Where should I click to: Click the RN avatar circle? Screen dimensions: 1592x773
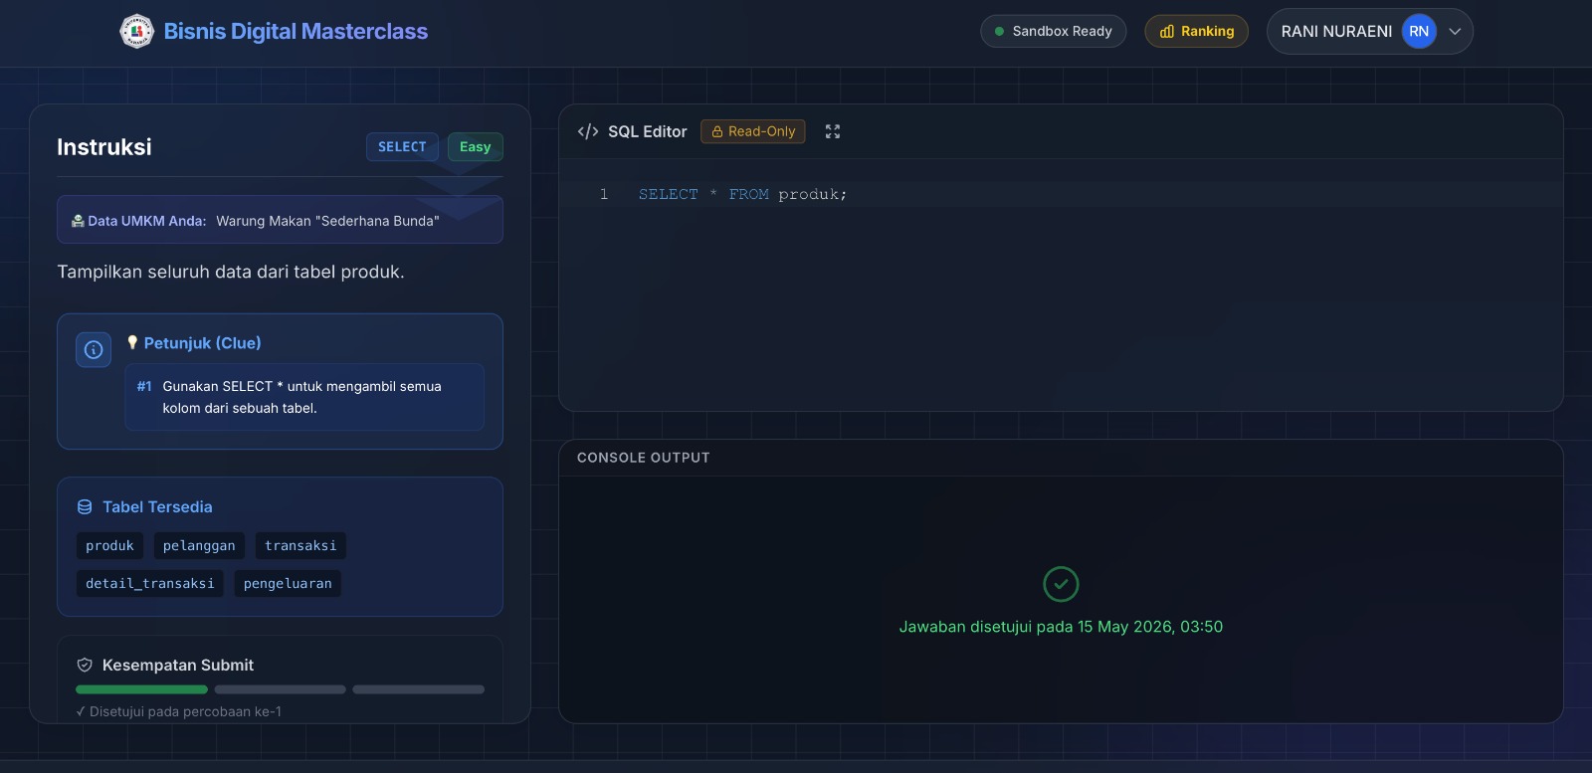coord(1419,31)
